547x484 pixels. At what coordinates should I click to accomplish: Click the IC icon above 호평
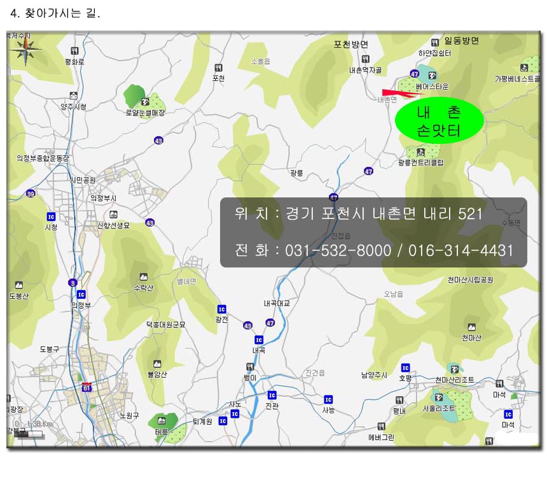405,367
